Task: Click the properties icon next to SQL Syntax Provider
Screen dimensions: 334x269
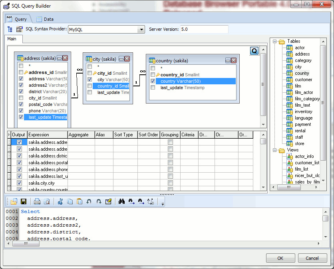Action: tap(20, 29)
